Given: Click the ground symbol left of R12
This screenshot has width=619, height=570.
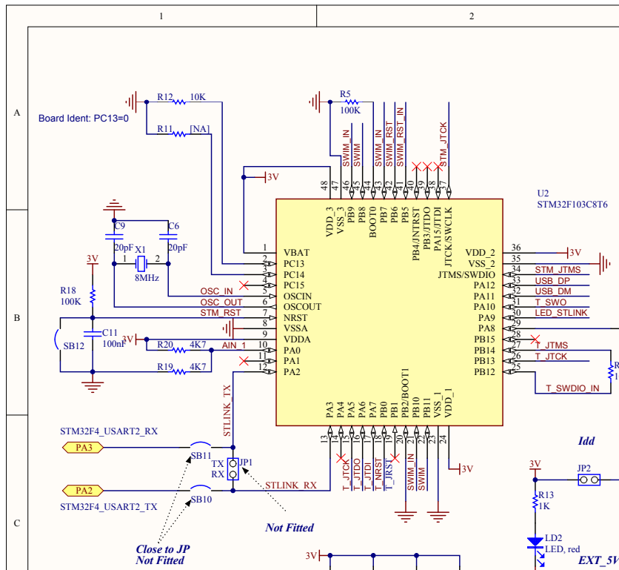Looking at the screenshot, I should click(x=132, y=102).
